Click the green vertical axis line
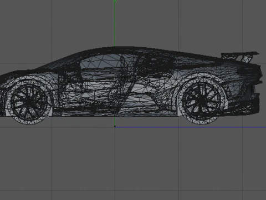The width and height of the screenshot is (266, 200). pyautogui.click(x=115, y=23)
